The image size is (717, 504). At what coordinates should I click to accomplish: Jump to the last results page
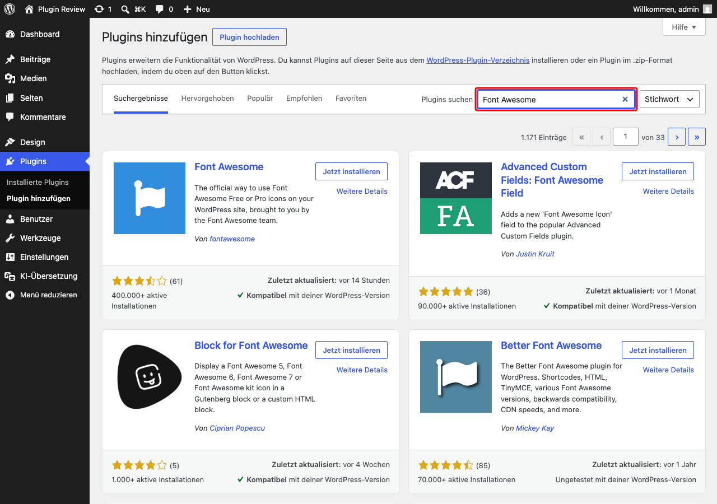(697, 137)
